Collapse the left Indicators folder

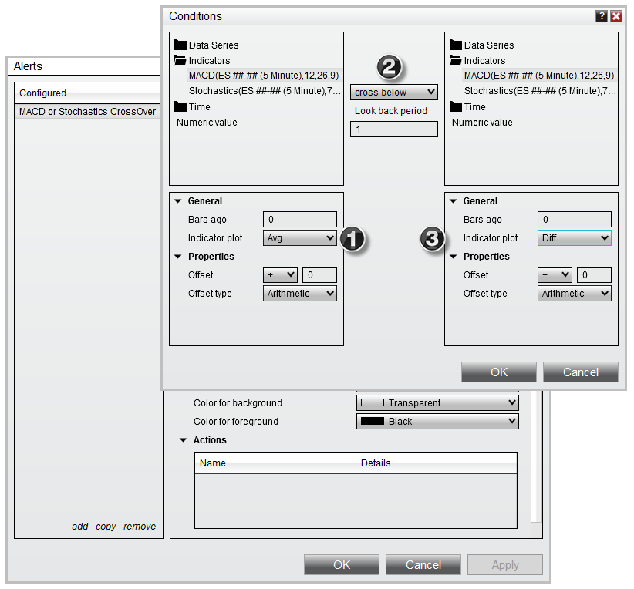point(181,61)
